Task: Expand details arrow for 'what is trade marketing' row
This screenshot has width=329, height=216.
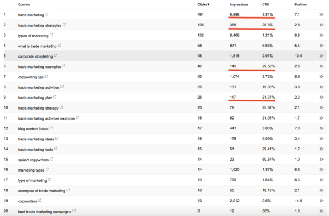Action: 321,46
